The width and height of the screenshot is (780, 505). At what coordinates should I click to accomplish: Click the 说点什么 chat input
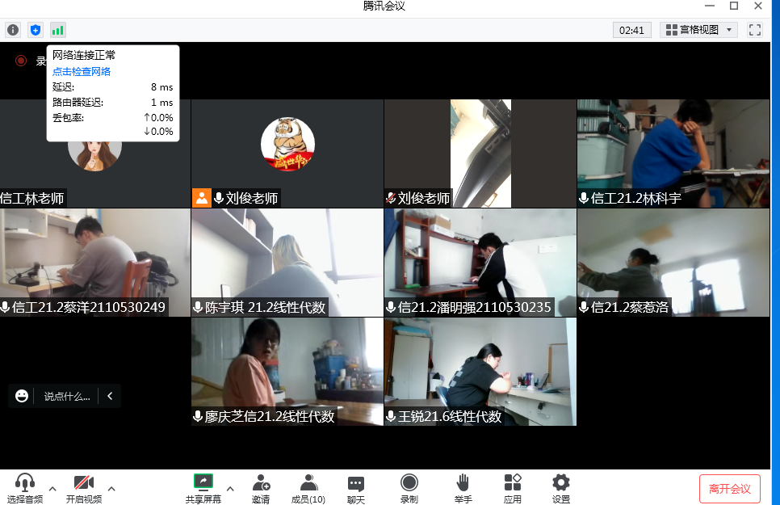click(x=67, y=397)
